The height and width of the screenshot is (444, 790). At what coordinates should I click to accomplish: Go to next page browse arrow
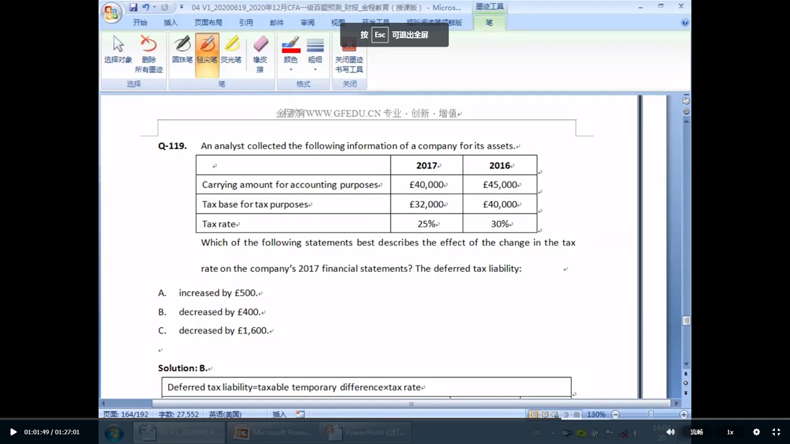tap(686, 392)
